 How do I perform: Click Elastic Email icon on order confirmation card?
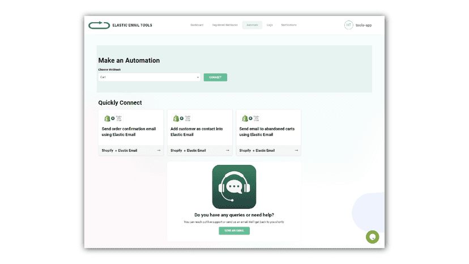pos(119,118)
